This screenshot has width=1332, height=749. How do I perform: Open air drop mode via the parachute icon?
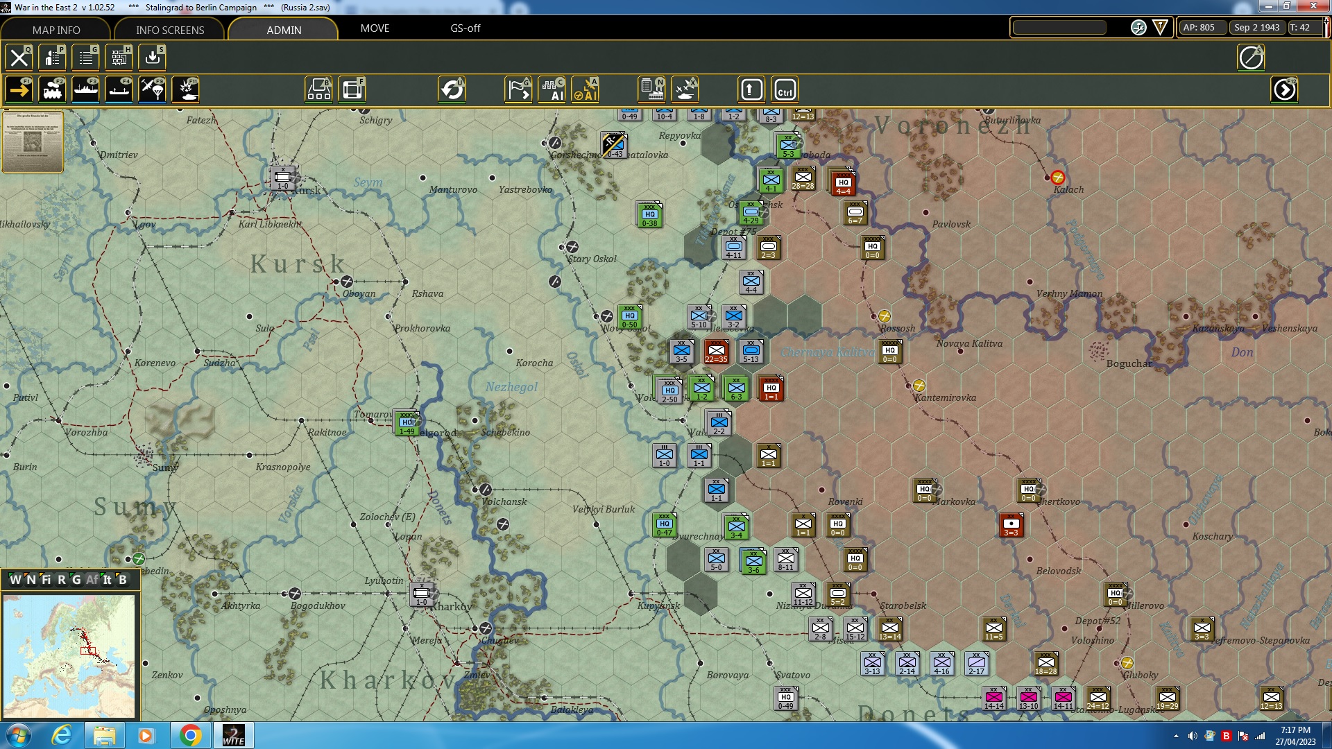(x=152, y=89)
